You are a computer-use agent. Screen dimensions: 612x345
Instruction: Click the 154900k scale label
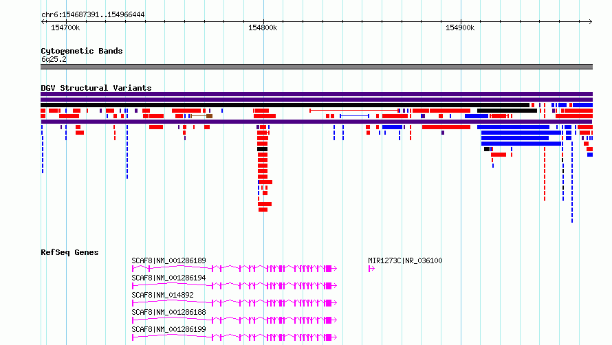460,27
